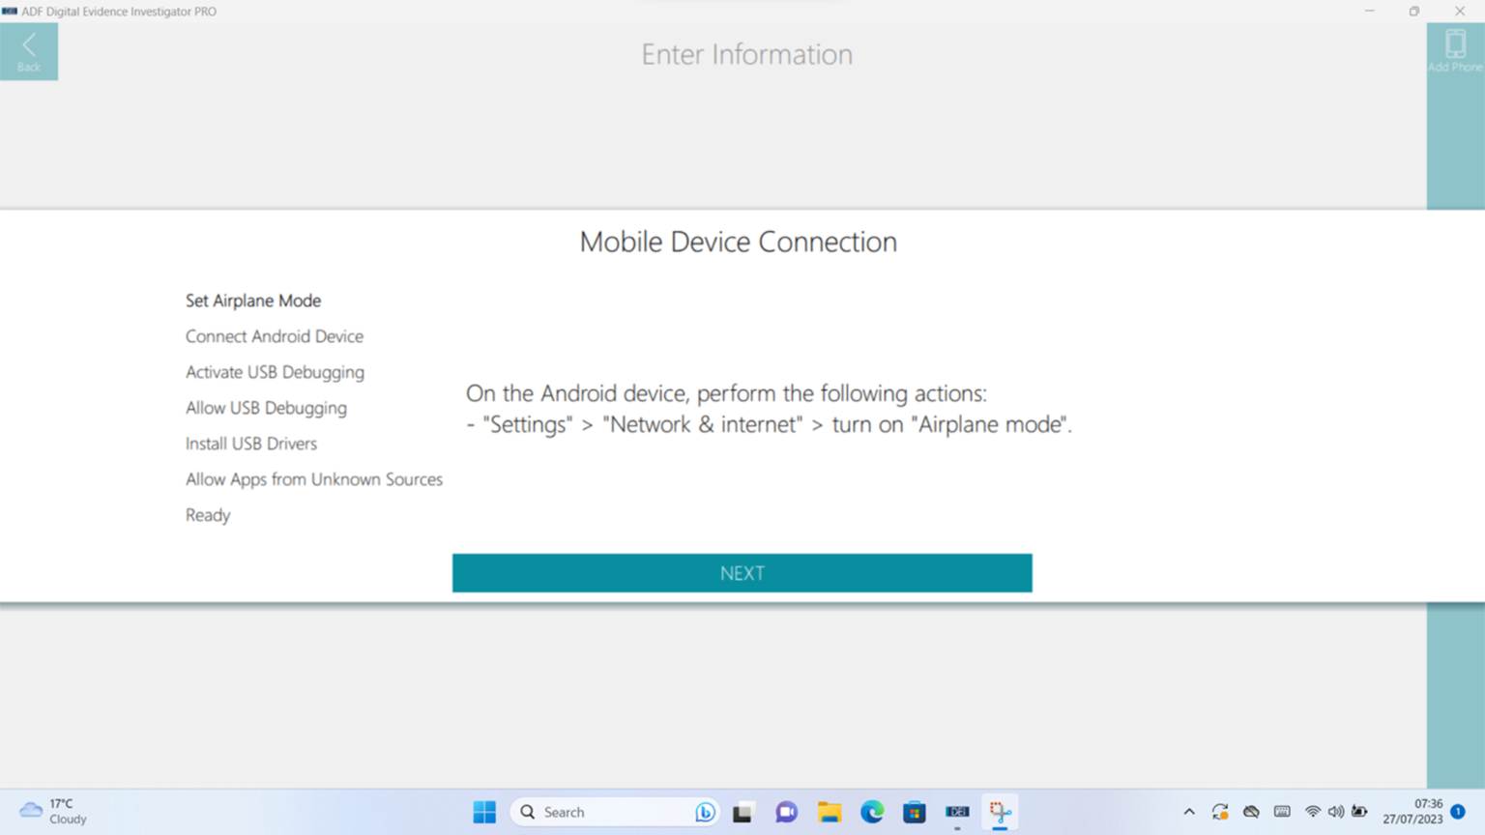Launch the Snipping Tool from the taskbar
The image size is (1485, 835).
tap(1000, 812)
